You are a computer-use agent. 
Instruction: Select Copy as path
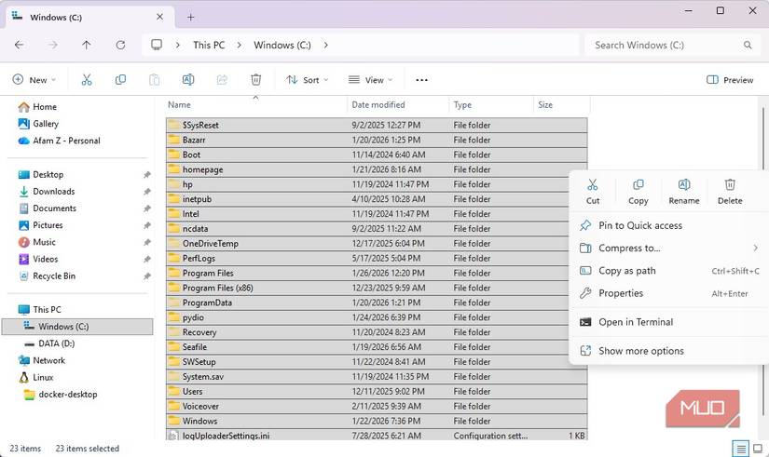pos(669,270)
